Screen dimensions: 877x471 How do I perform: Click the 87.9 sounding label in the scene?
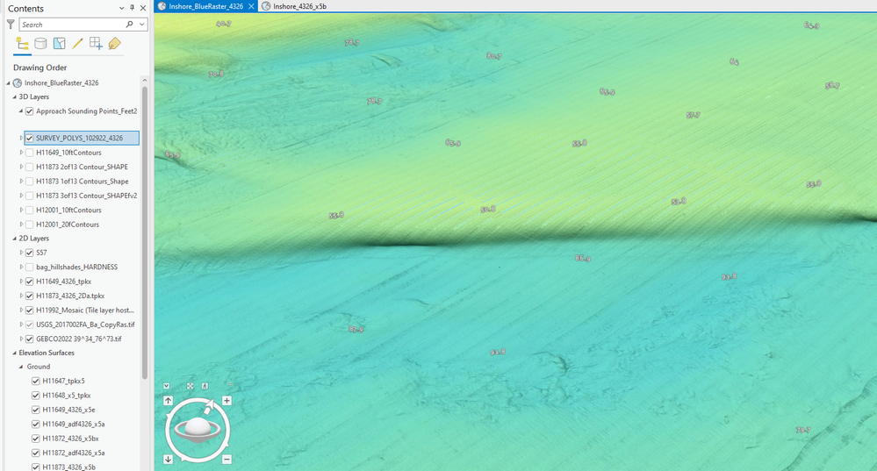coord(356,329)
